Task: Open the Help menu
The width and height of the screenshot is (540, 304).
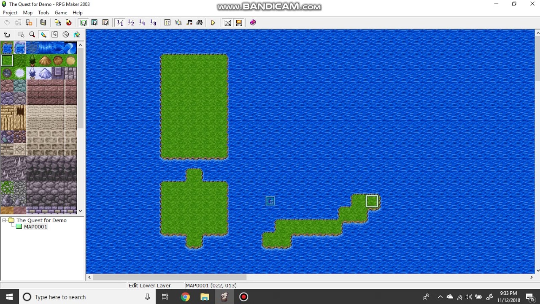Action: click(78, 13)
